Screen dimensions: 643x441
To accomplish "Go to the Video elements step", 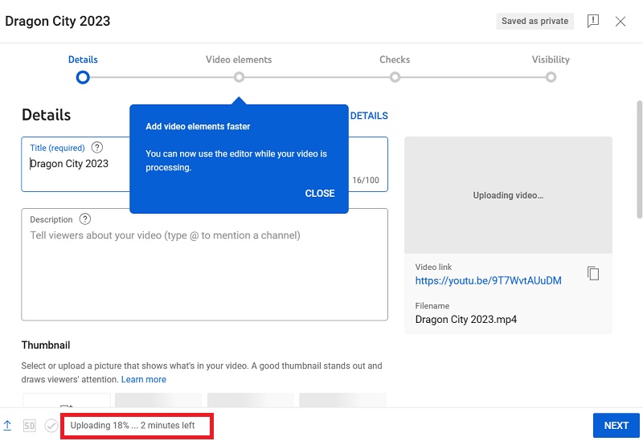I will pos(239,59).
